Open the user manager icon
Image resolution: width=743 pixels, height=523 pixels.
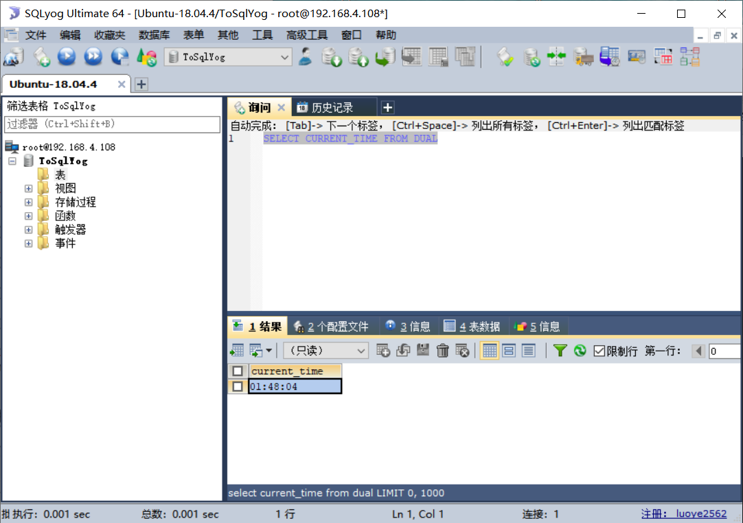[306, 57]
